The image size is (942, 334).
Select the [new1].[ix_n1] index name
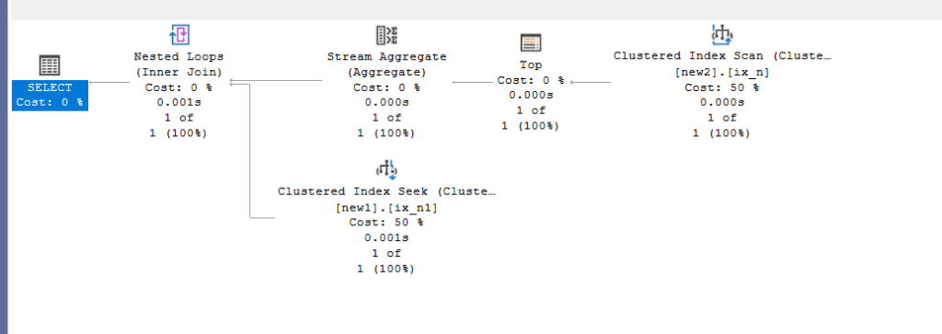coord(387,207)
